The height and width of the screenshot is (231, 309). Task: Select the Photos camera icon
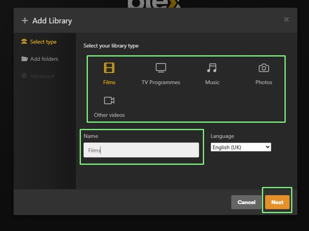point(263,68)
